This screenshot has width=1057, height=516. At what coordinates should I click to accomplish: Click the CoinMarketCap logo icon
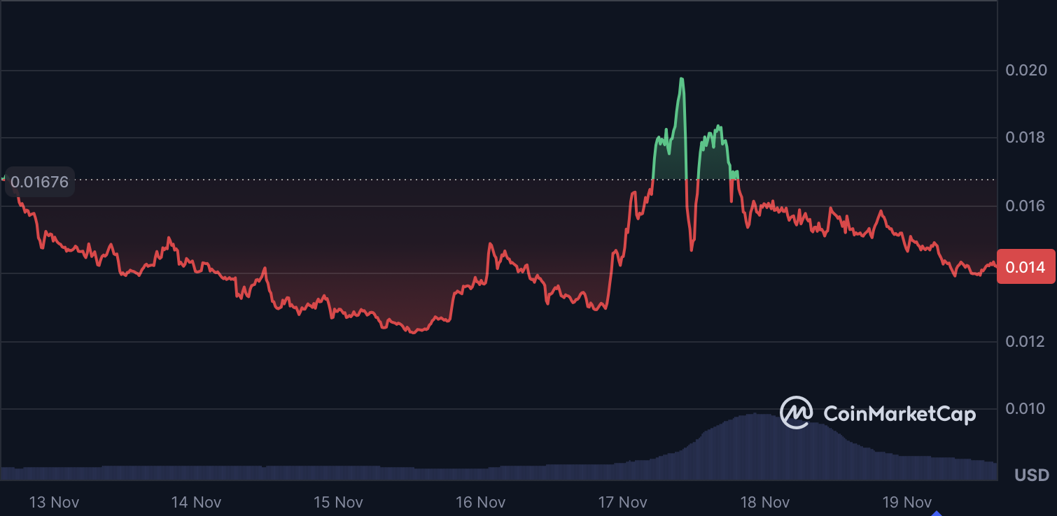(x=796, y=413)
